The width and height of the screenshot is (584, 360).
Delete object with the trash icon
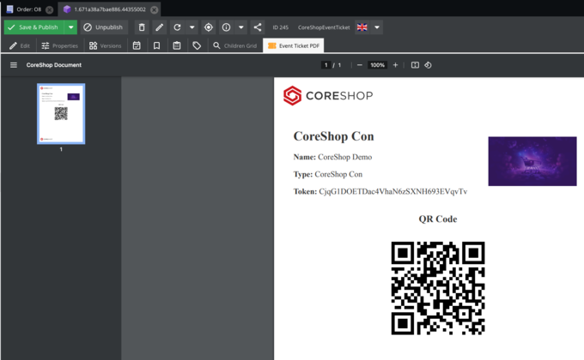(142, 27)
